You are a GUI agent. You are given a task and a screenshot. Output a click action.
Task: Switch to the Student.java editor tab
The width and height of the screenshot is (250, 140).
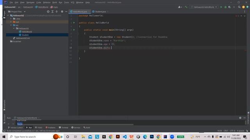pos(100,12)
